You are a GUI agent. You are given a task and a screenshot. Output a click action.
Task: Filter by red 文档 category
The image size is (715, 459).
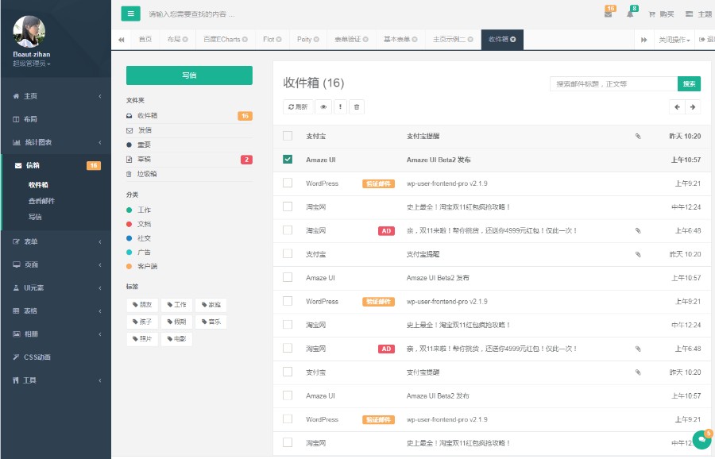coord(139,224)
